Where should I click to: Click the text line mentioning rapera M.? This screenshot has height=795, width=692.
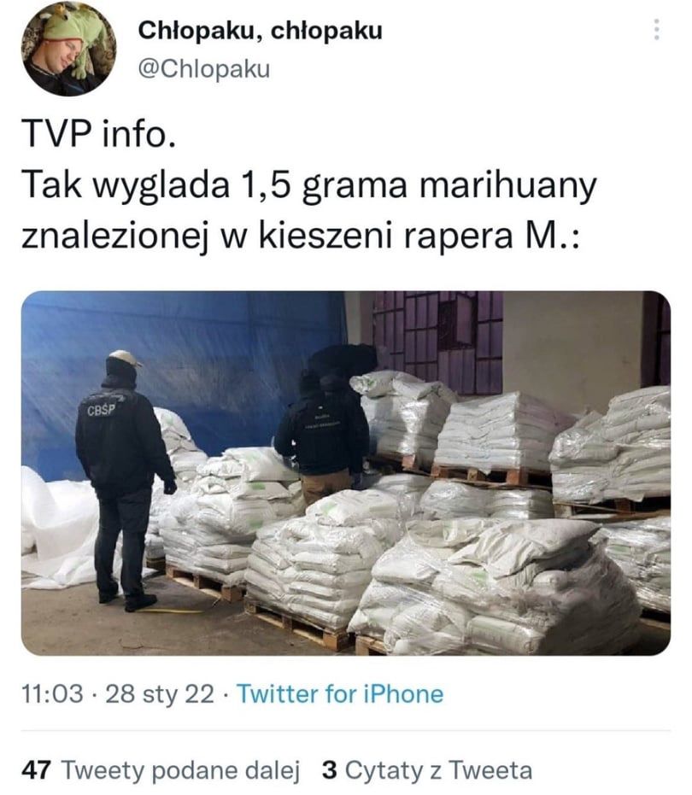301,236
